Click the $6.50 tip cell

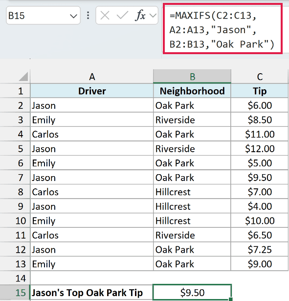click(x=260, y=235)
